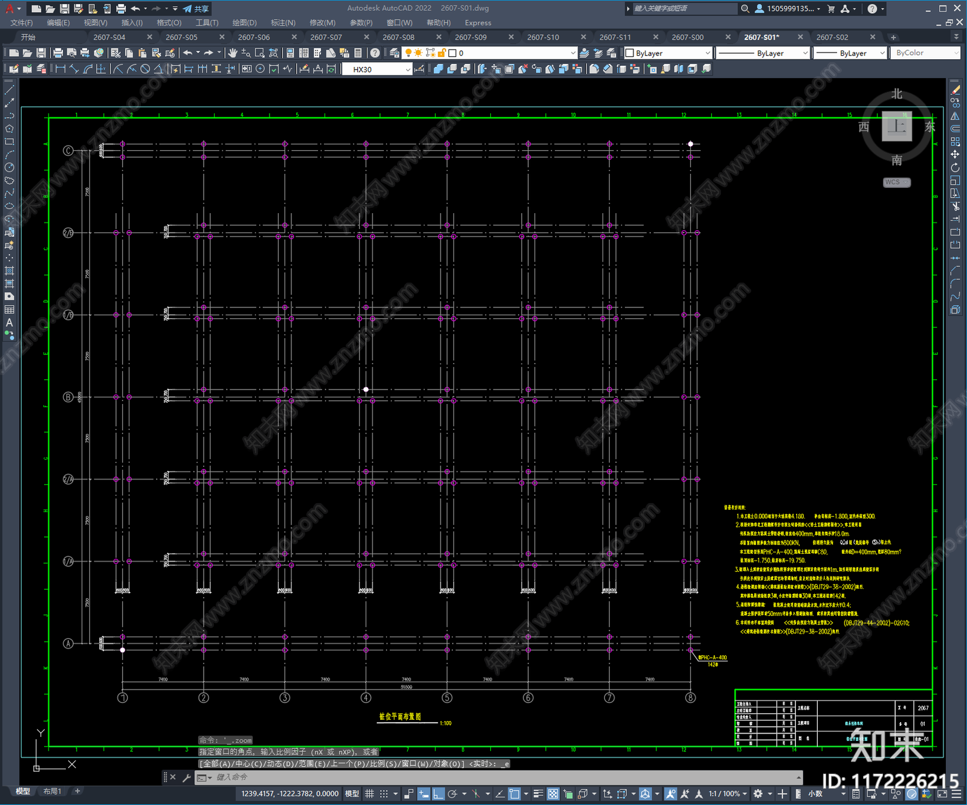Click the 共享 share button
Screen dimensions: 967x805
pos(196,8)
